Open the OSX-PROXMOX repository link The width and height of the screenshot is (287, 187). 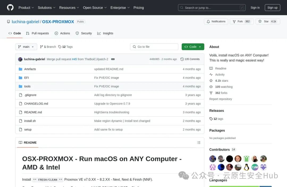point(58,22)
